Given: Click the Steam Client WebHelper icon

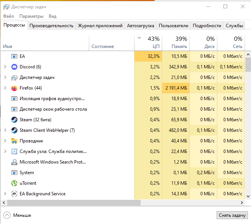Looking at the screenshot, I should 14,130.
